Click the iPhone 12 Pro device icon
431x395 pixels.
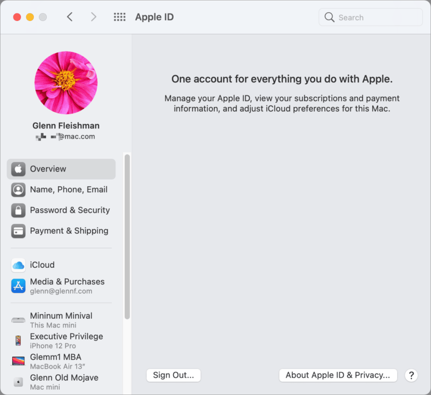coord(18,341)
